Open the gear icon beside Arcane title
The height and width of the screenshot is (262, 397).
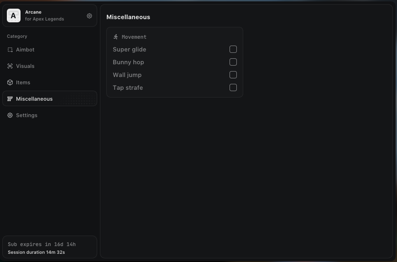89,16
